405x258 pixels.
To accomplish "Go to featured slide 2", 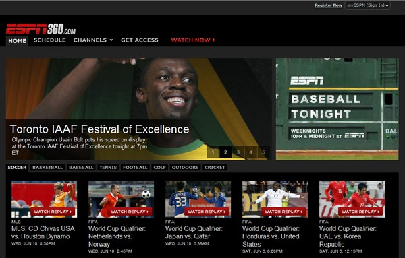I will [x=225, y=152].
